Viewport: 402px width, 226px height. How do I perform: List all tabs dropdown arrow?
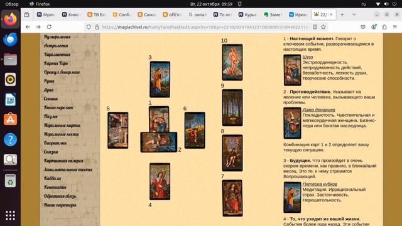354,14
